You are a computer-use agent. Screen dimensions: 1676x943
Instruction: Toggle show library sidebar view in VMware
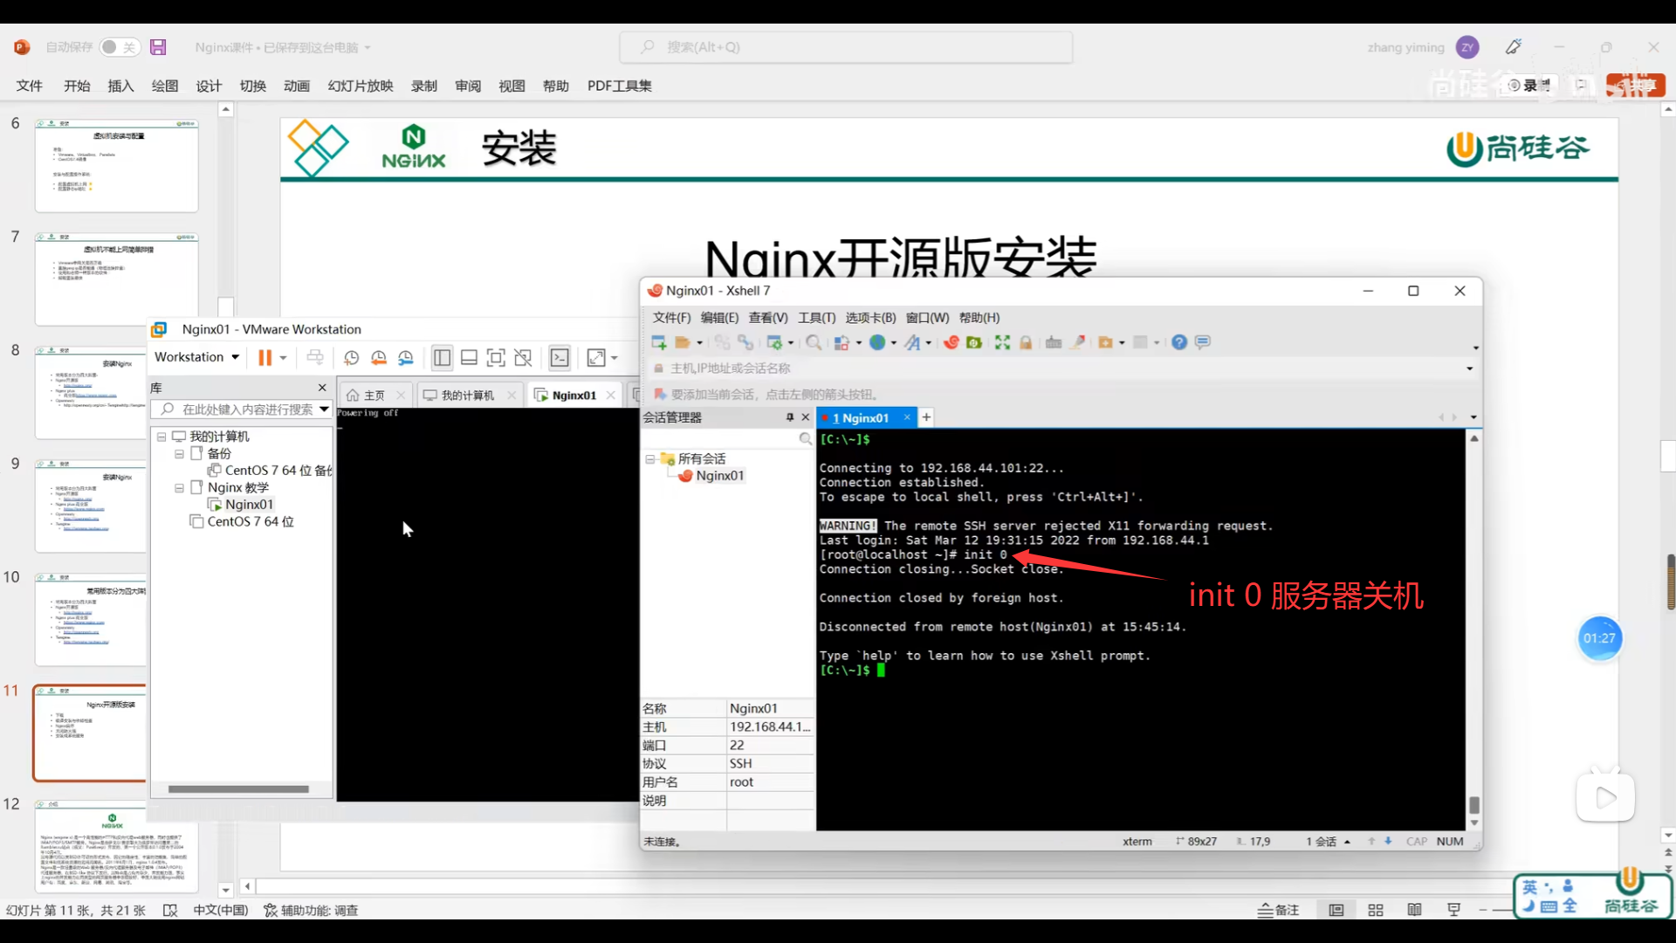[x=442, y=357]
